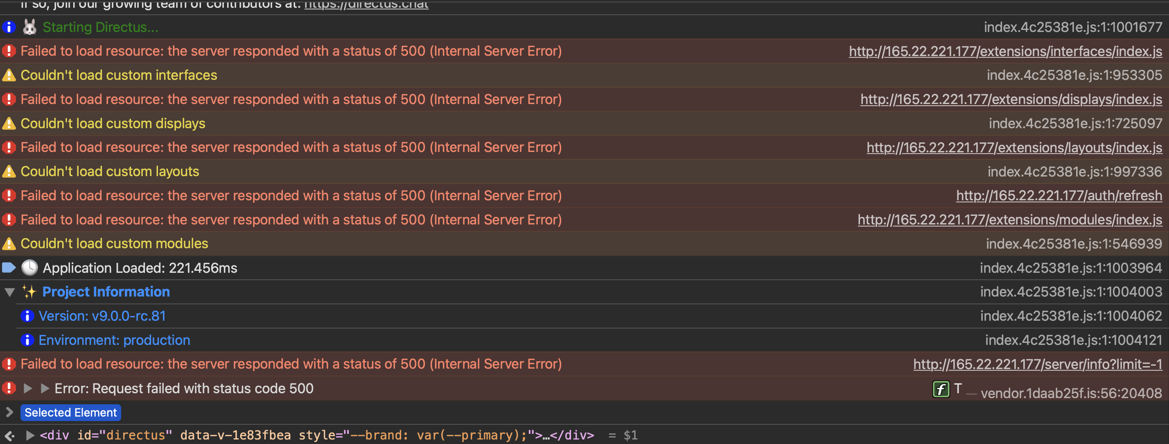1169x444 pixels.
Task: Collapse the "Project Information" group
Action: (x=9, y=292)
